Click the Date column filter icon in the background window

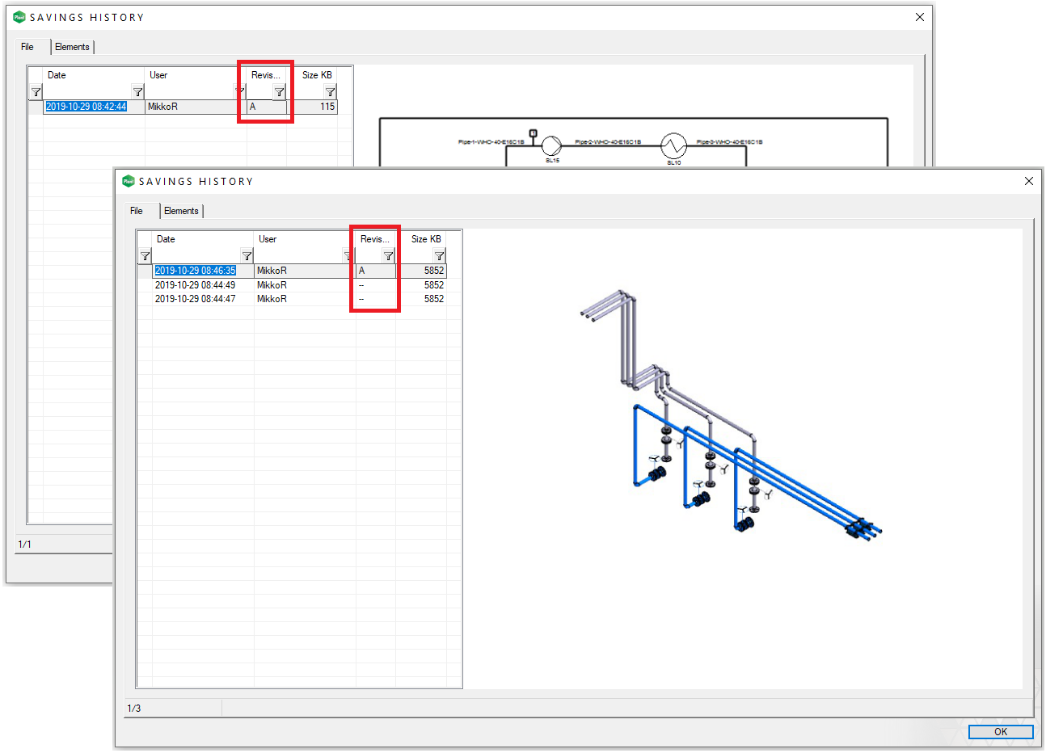coord(137,92)
